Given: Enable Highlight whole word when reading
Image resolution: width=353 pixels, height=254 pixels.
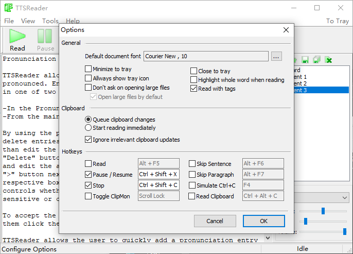Looking at the screenshot, I should (193, 79).
